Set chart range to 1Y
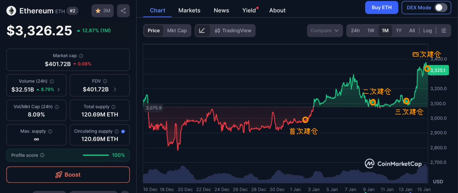The image size is (458, 193). click(x=399, y=30)
